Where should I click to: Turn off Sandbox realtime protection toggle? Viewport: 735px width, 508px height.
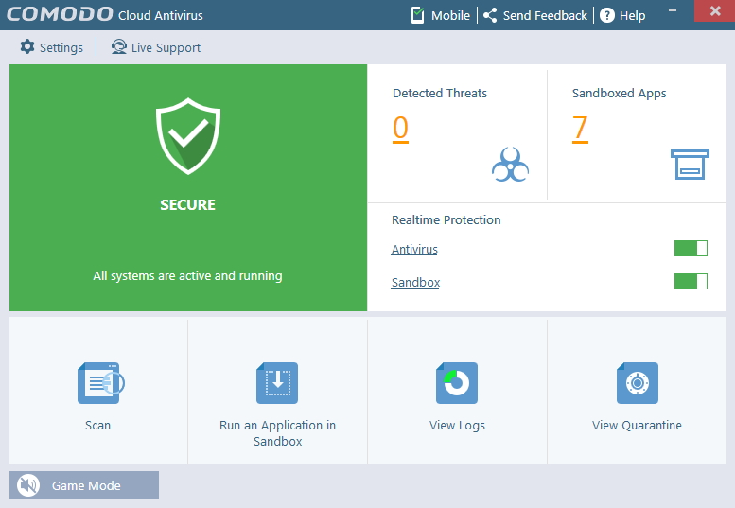pos(691,282)
